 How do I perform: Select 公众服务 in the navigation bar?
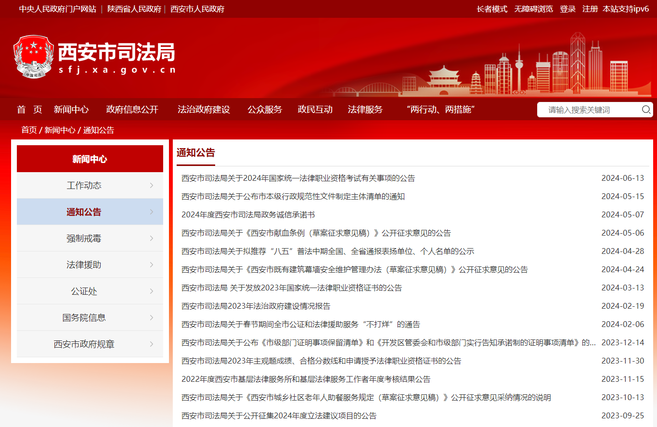point(265,110)
